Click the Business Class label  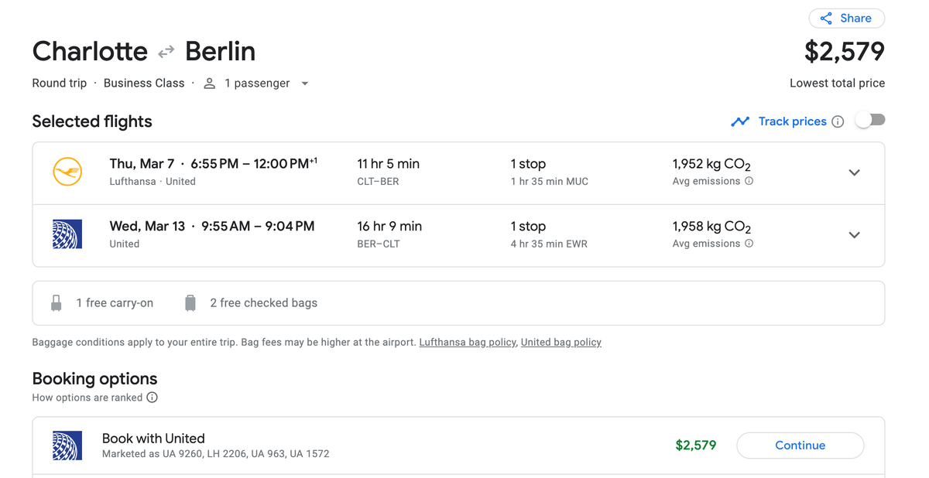click(144, 83)
